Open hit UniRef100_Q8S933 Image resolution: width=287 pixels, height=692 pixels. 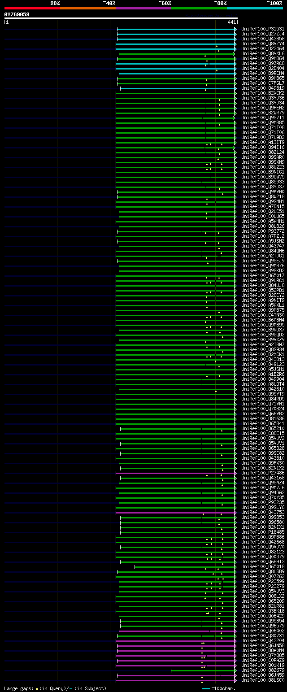(263, 182)
